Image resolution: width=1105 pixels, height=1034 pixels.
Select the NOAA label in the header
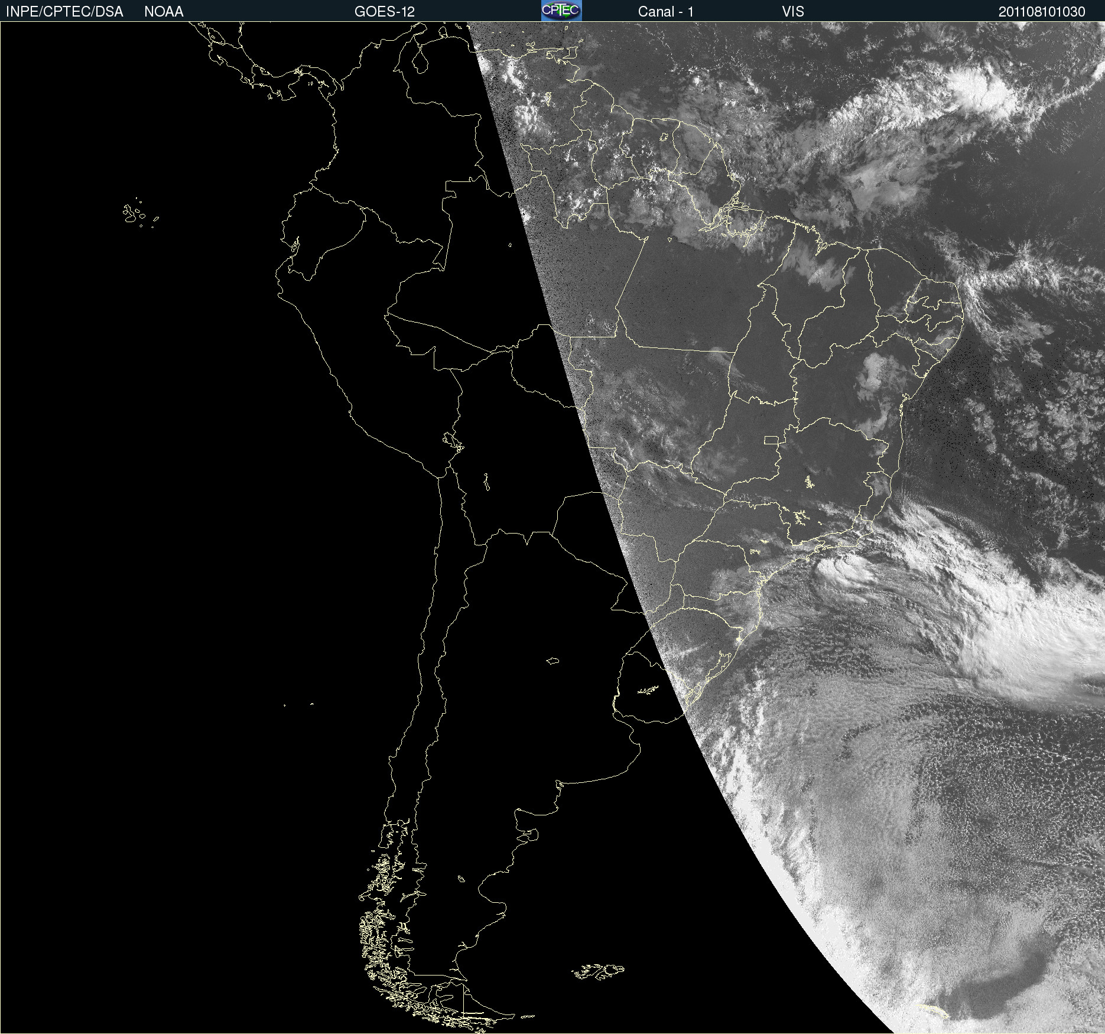pyautogui.click(x=164, y=12)
